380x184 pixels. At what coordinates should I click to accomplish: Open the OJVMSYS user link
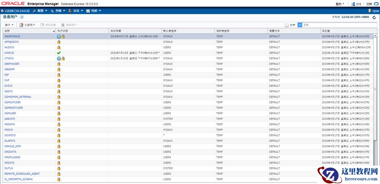coord(10,135)
